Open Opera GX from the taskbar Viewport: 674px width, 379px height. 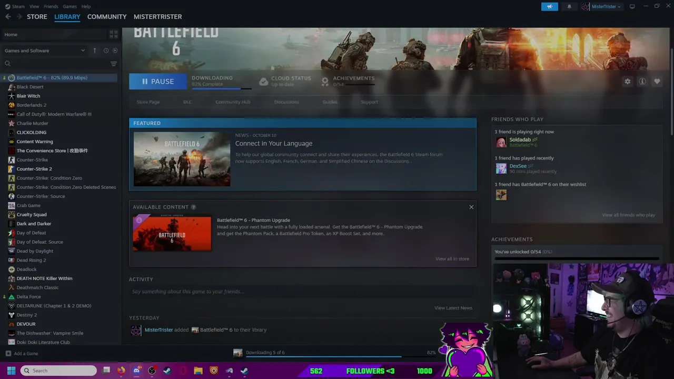point(183,371)
